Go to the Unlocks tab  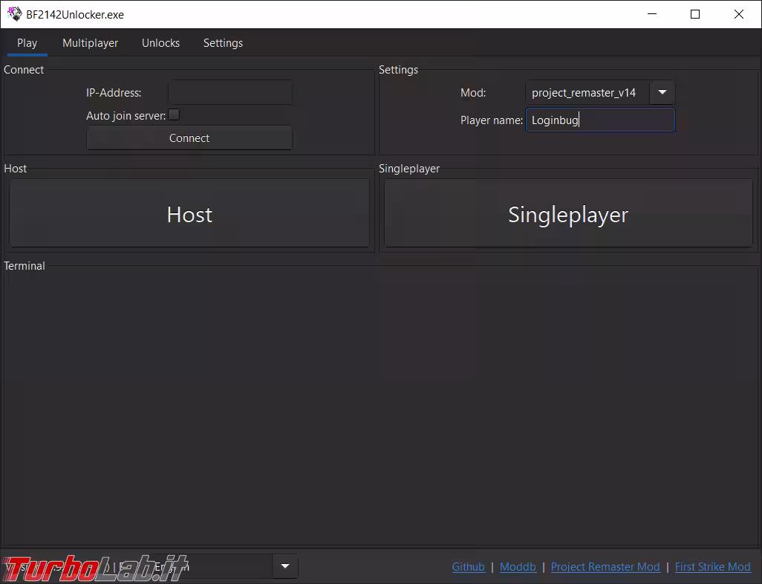pyautogui.click(x=160, y=43)
